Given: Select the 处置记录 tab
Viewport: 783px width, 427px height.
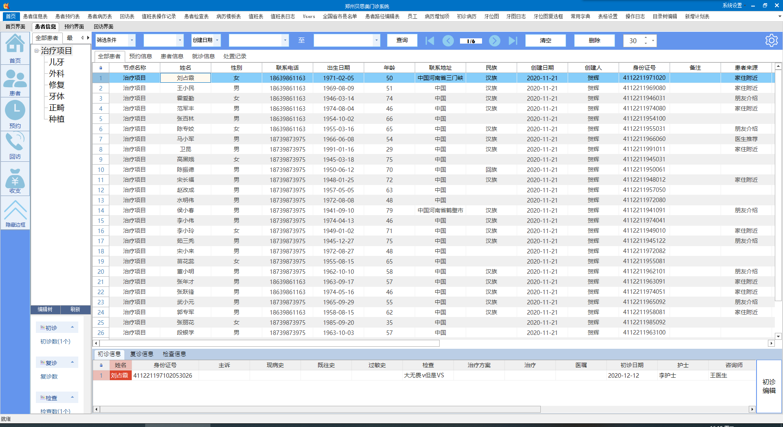Looking at the screenshot, I should tap(235, 56).
